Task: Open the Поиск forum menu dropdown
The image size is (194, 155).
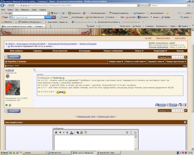Action: (x=139, y=51)
